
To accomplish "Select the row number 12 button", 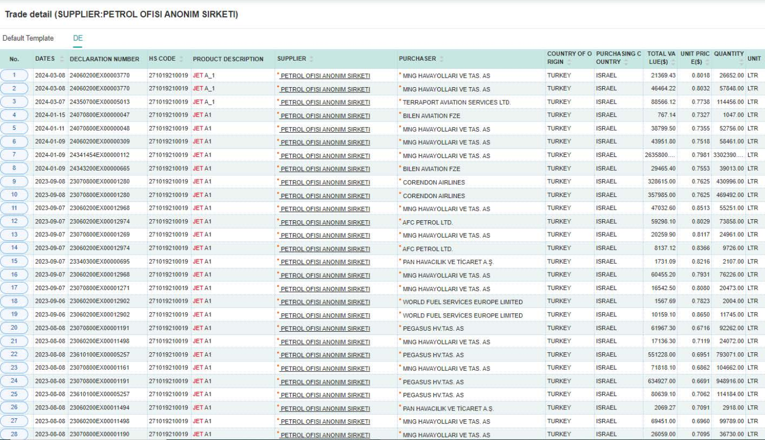I will 14,221.
